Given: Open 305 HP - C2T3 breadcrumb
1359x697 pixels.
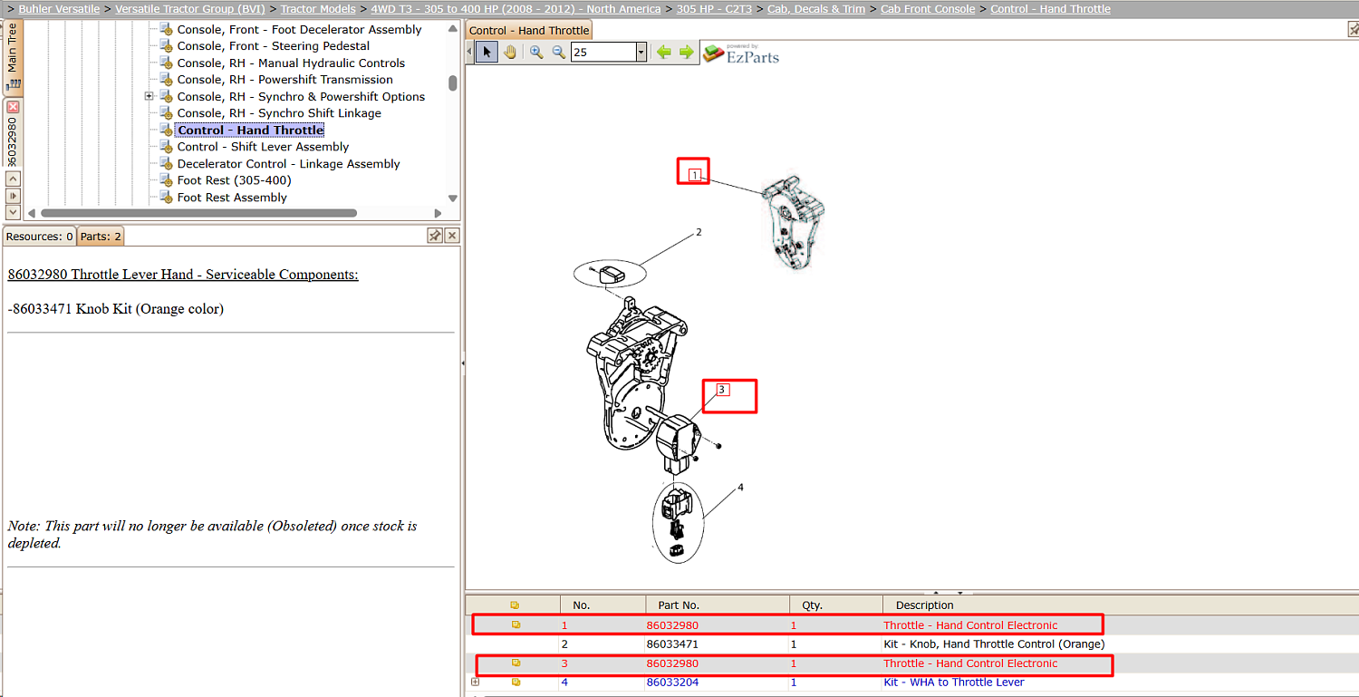Looking at the screenshot, I should tap(714, 9).
